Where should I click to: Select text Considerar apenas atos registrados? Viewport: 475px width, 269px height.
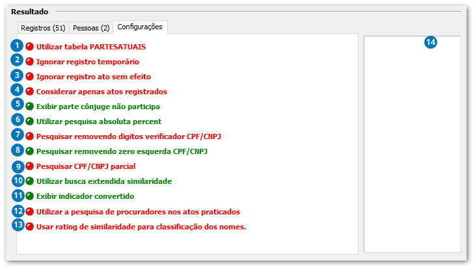coord(102,92)
